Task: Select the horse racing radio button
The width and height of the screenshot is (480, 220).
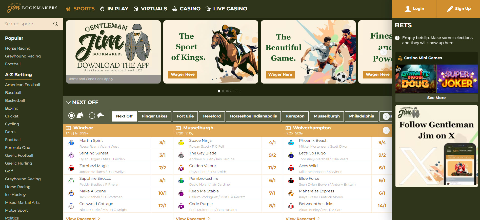Action: (72, 116)
